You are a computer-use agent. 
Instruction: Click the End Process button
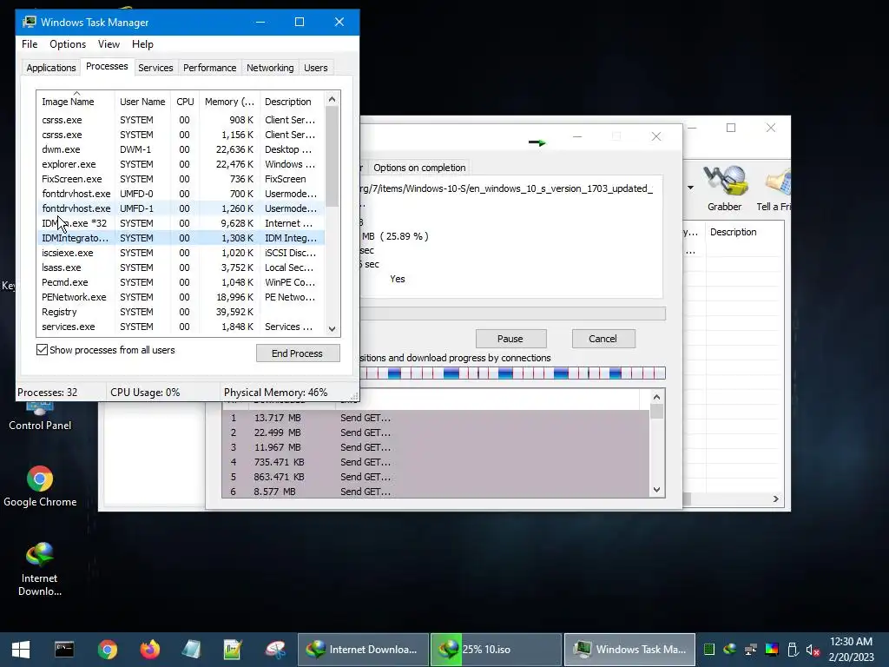(298, 353)
